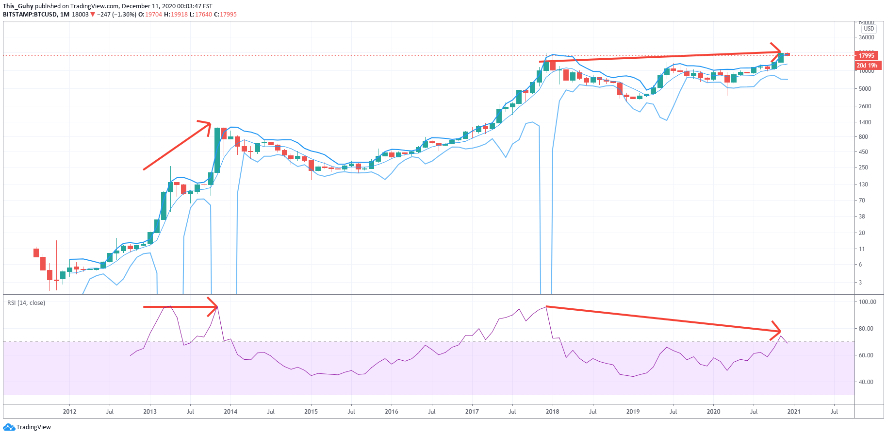Click the 1M timeframe label
Viewport: 887px width, 436px height.
(65, 15)
